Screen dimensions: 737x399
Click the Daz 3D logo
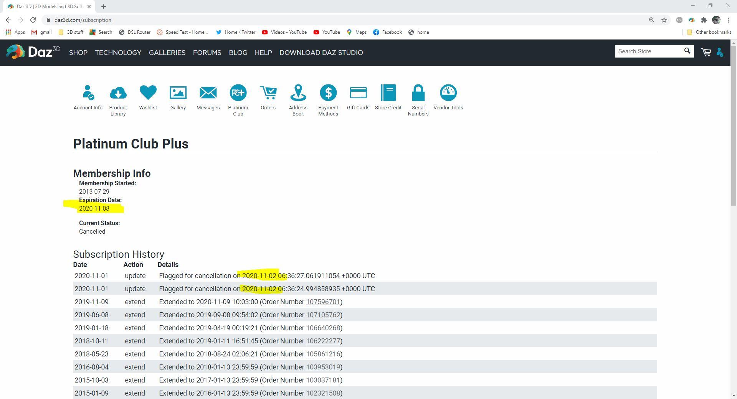point(33,52)
